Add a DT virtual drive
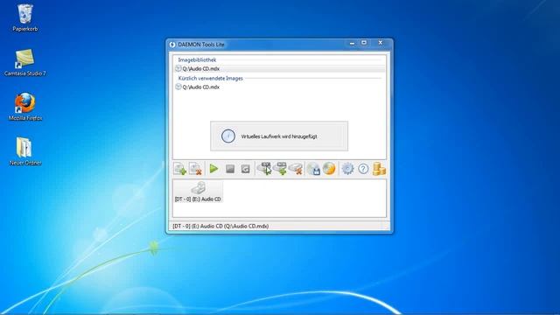This screenshot has width=560, height=315. [264, 169]
